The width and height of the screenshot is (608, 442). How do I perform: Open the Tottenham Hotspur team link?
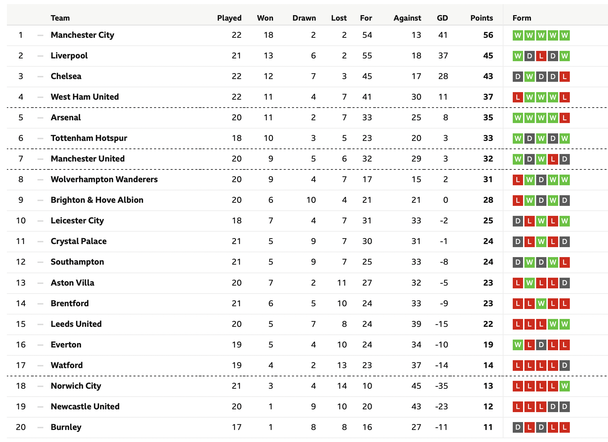point(89,138)
